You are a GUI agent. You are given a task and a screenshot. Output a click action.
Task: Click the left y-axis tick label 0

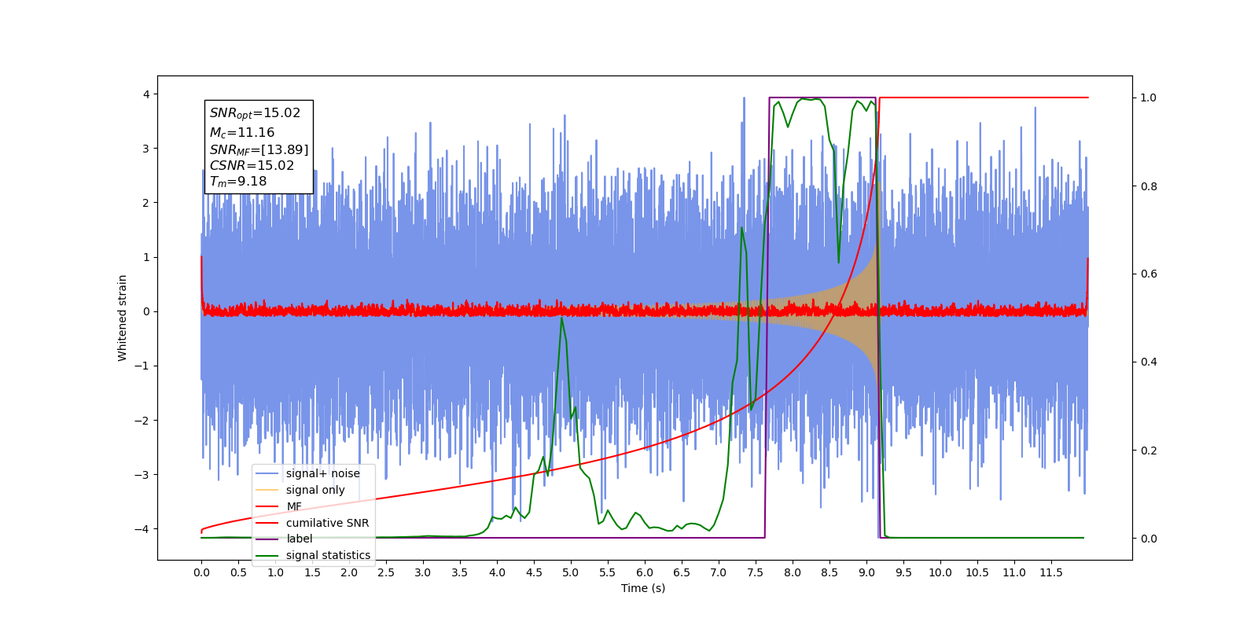tap(145, 311)
